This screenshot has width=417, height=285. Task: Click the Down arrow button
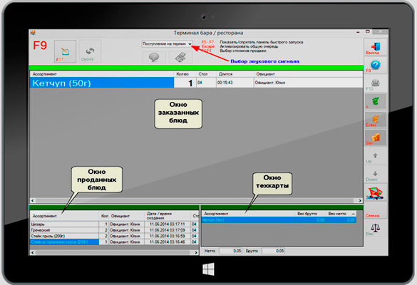click(x=375, y=175)
